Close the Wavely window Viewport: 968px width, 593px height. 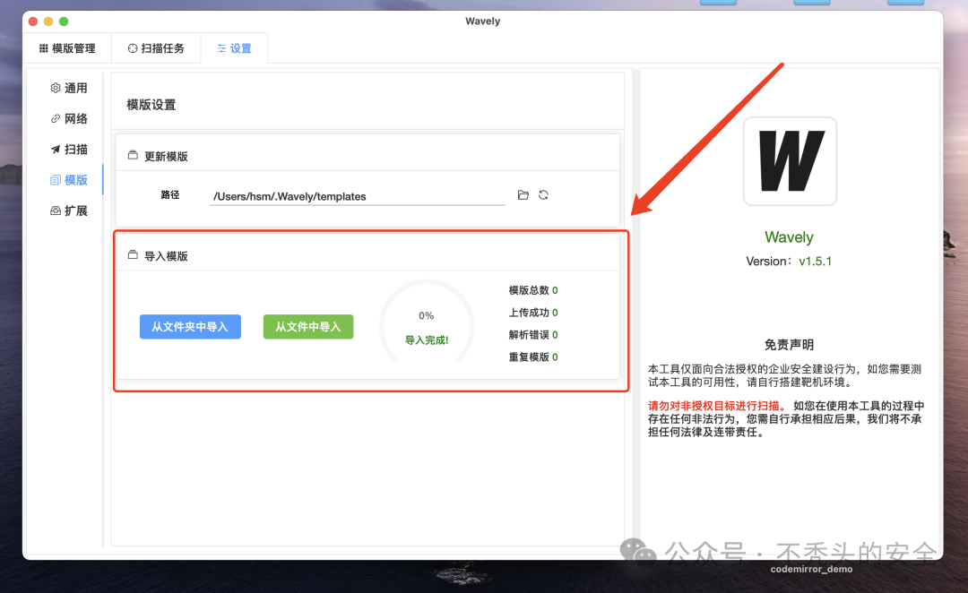click(33, 21)
